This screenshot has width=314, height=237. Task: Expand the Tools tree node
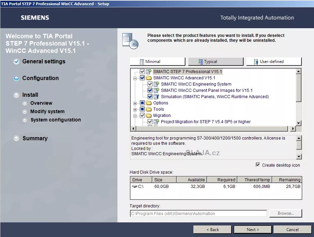pos(135,110)
